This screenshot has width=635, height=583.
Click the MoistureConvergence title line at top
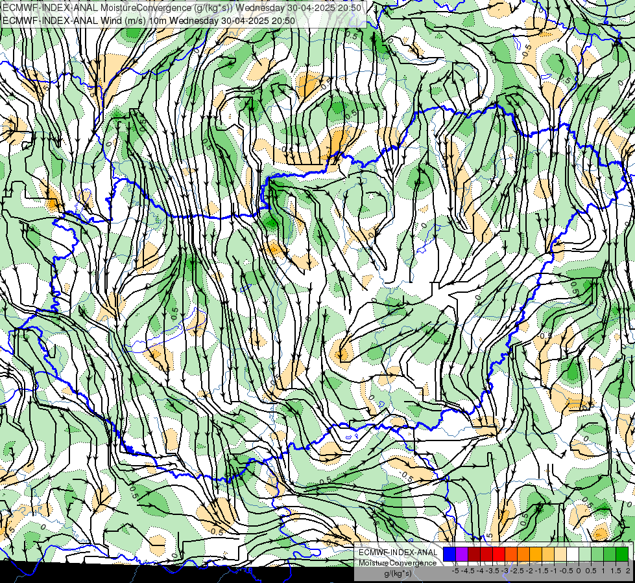click(183, 8)
